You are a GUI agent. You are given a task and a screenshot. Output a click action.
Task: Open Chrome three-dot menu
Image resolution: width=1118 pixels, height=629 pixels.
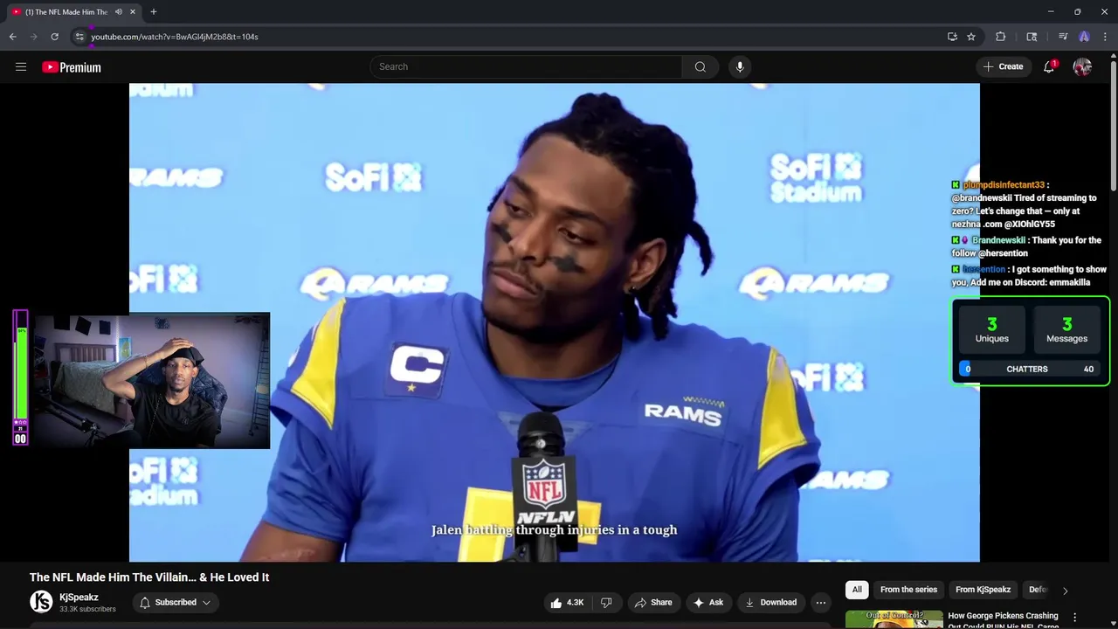coord(1103,37)
